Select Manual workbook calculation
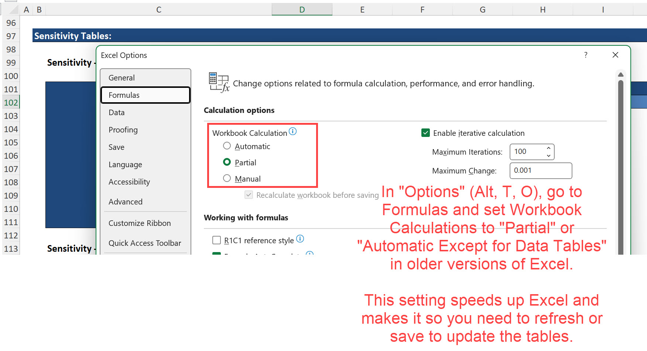The width and height of the screenshot is (647, 351). pyautogui.click(x=227, y=179)
